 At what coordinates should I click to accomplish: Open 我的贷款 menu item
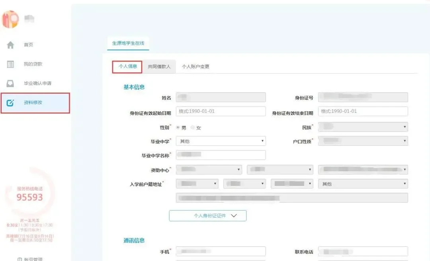tap(33, 64)
